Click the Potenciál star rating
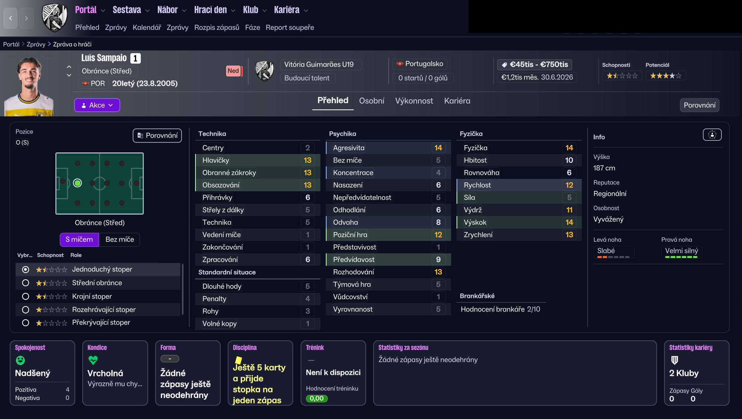742x419 pixels. (x=666, y=76)
